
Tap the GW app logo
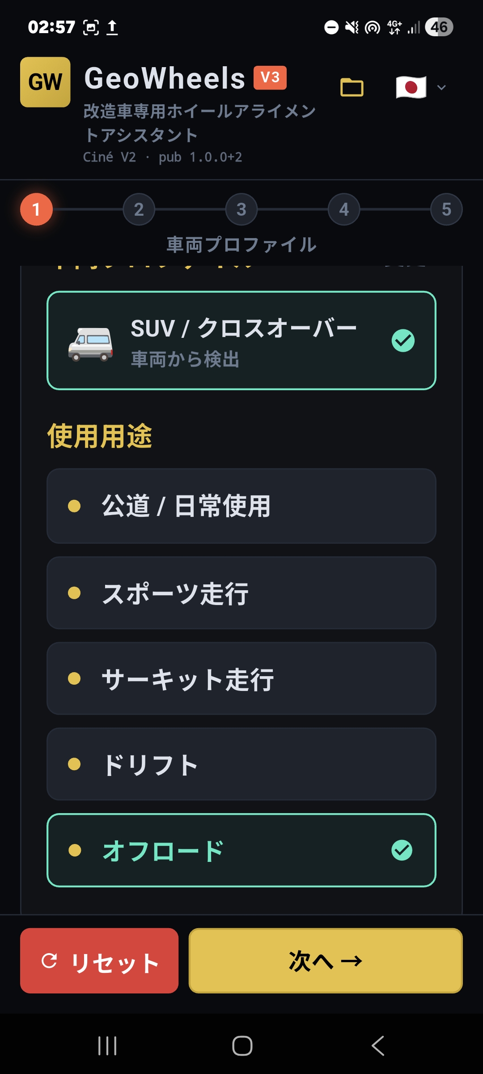(x=45, y=82)
